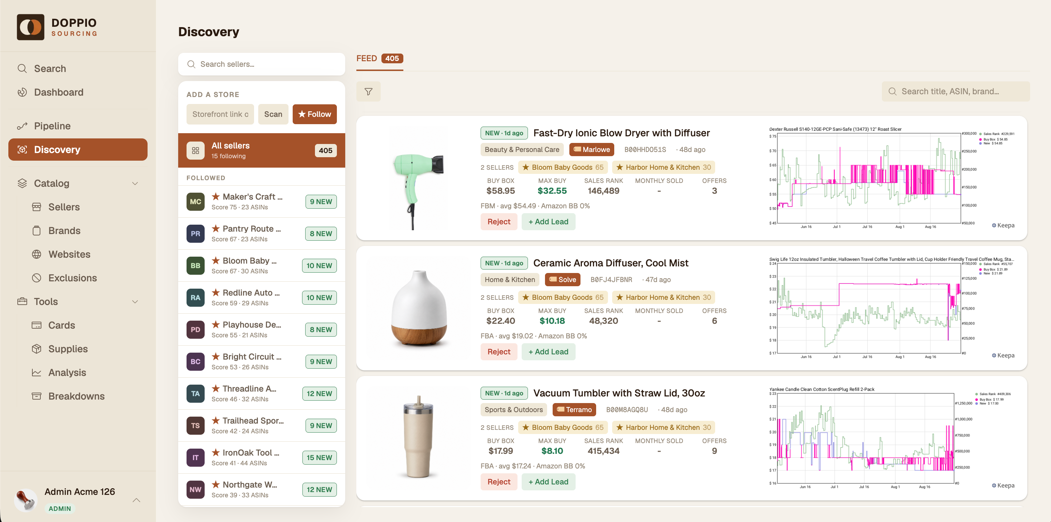
Task: Click the RA seller avatar icon
Action: point(196,298)
